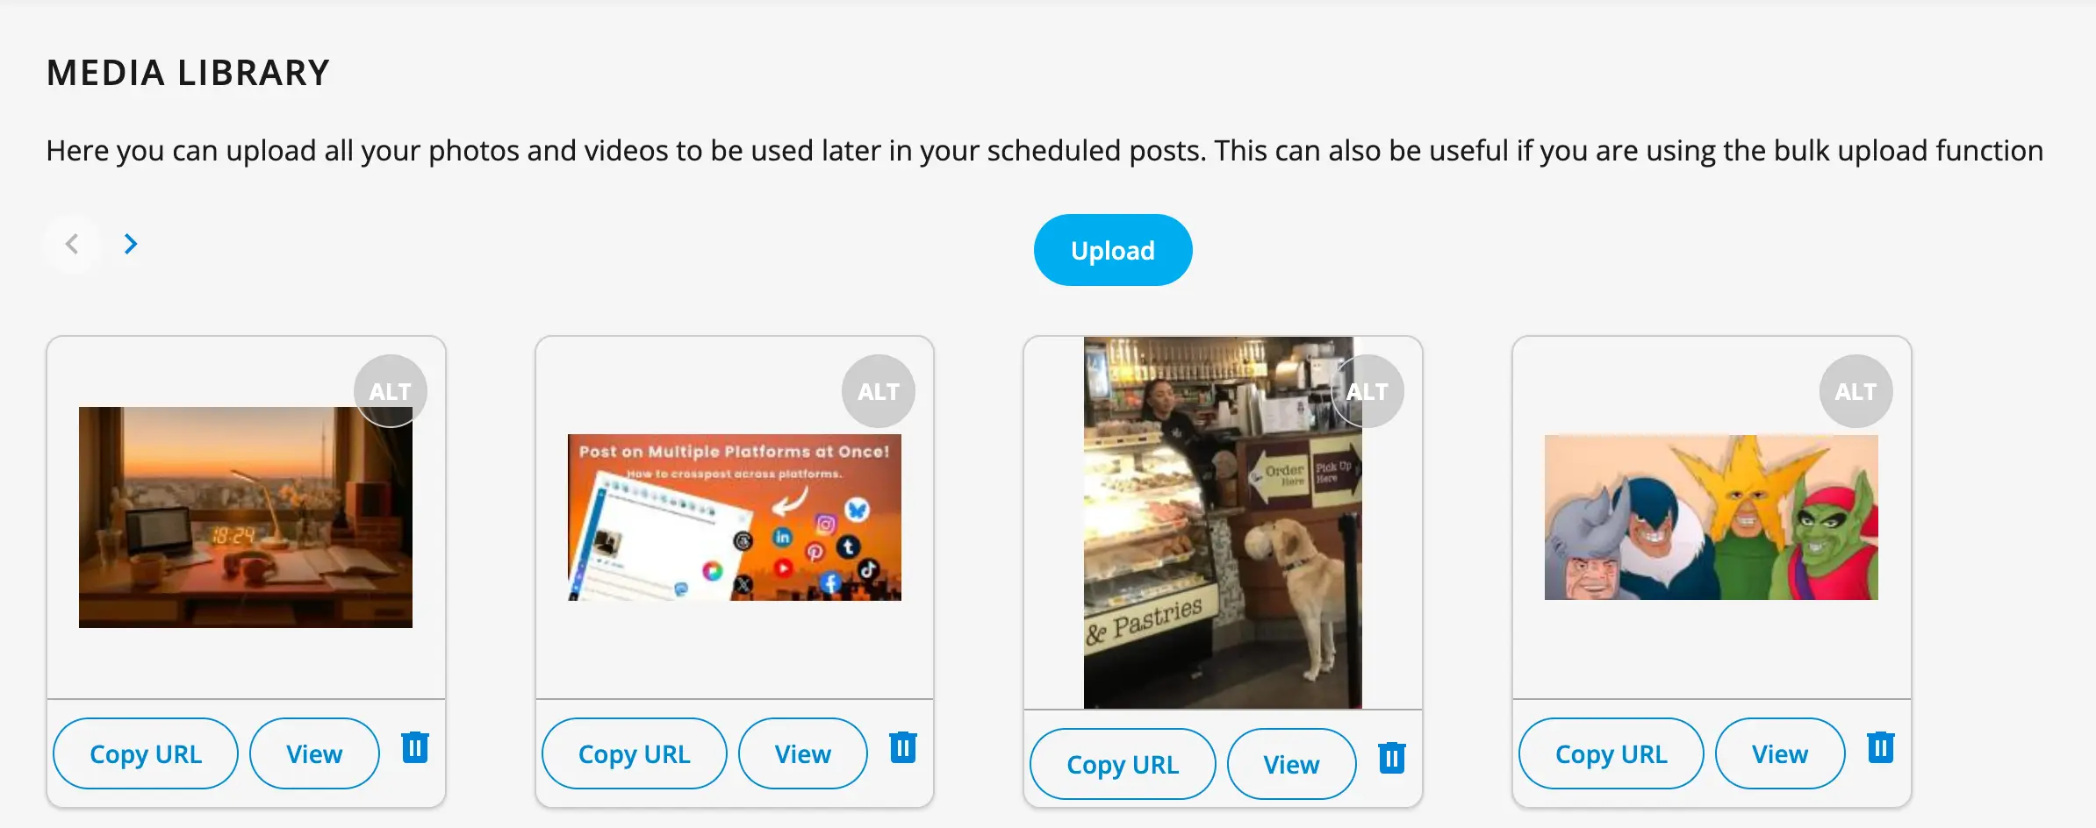Screen dimensions: 2096x828
Task: Copy URL of bakery dog photo
Action: (1123, 765)
